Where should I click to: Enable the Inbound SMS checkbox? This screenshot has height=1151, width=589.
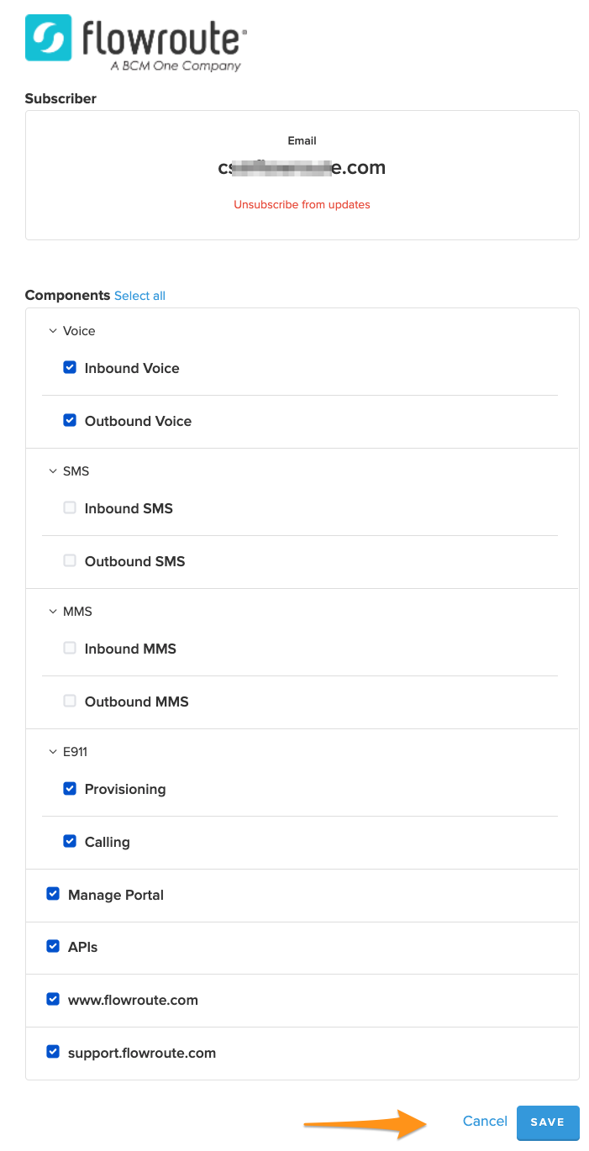pos(70,507)
